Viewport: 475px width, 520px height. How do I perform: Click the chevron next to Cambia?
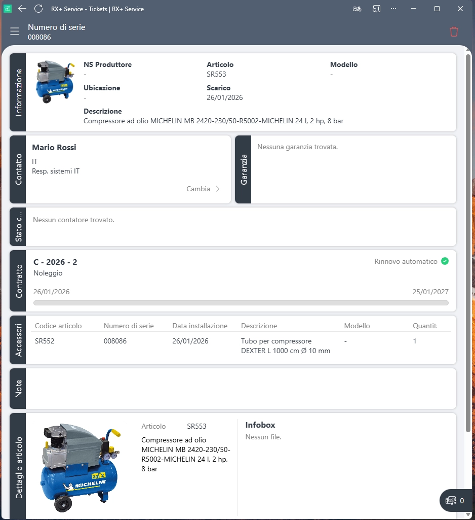[x=218, y=189]
